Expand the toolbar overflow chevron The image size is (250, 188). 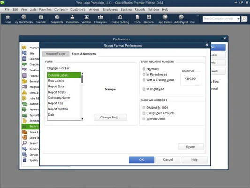(197, 15)
